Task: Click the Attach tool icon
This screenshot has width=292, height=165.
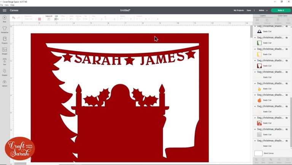Action: [x=271, y=160]
